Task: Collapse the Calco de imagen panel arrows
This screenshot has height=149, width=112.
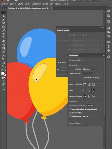Action: pyautogui.click(x=101, y=27)
